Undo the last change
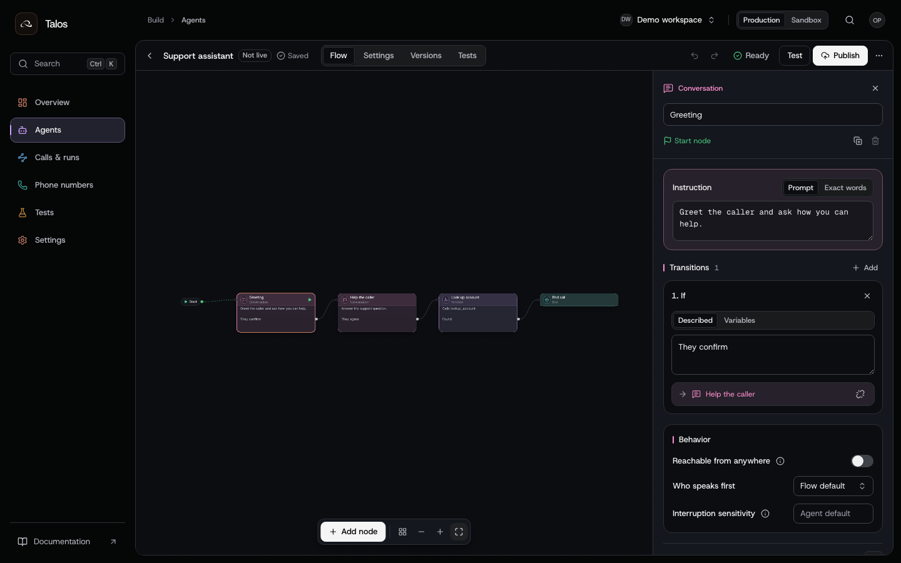The image size is (901, 563). [695, 56]
